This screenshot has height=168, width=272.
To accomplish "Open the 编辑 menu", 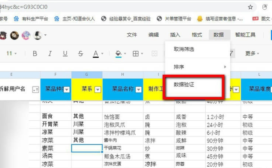I will tap(154, 35).
